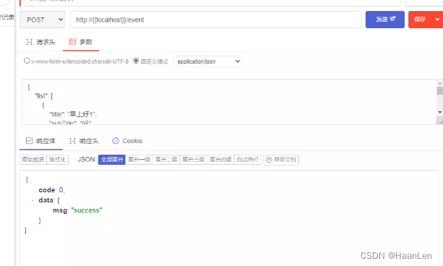Save the request with 保存 button
The width and height of the screenshot is (443, 266).
[x=420, y=20]
